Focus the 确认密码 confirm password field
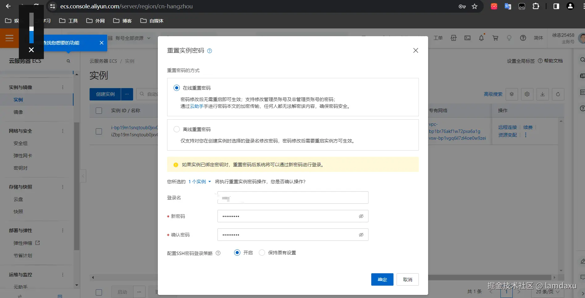585x298 pixels. pos(293,235)
